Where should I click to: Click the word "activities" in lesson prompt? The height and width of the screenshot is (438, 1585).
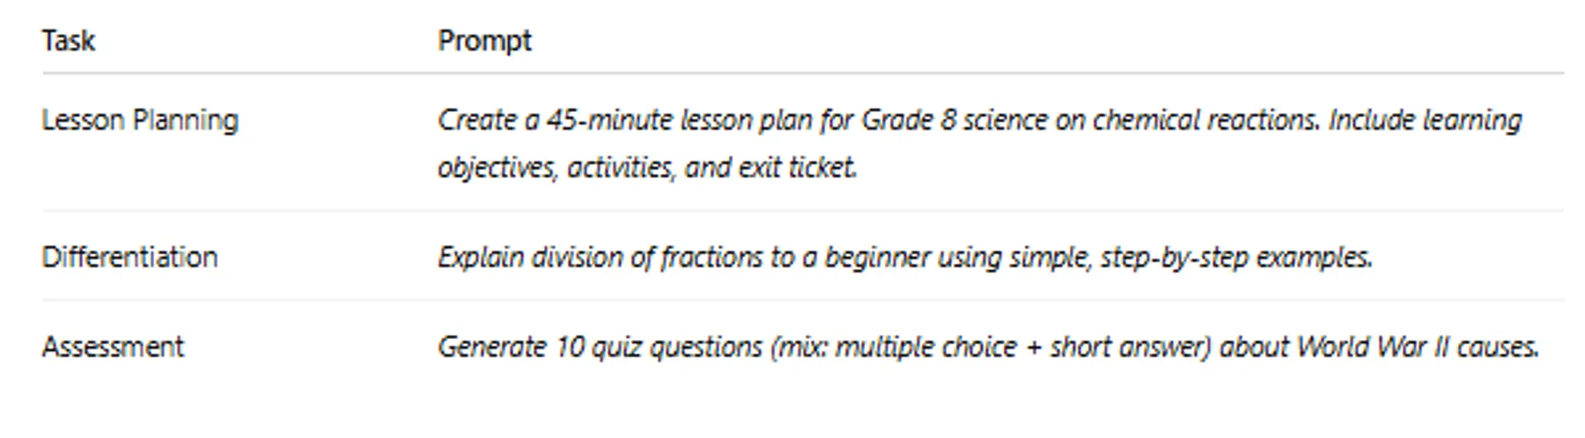pyautogui.click(x=621, y=167)
